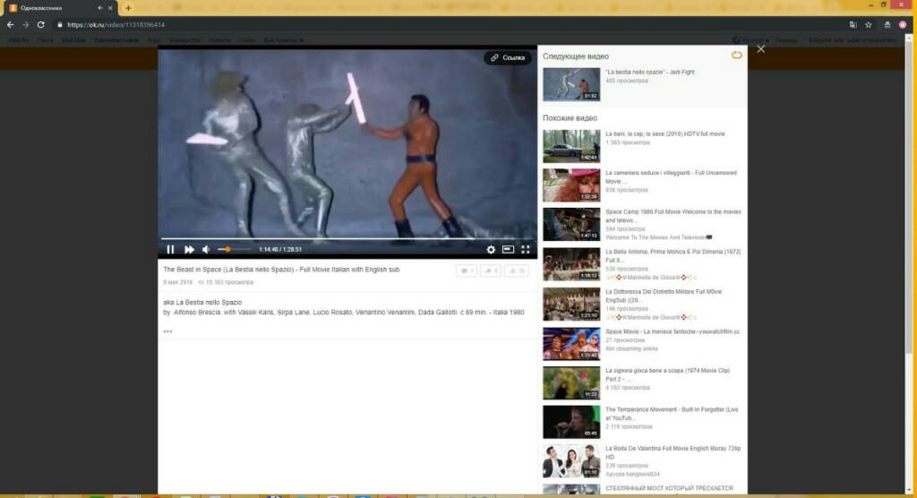Skip to the next video
The height and width of the screenshot is (498, 917).
(x=189, y=250)
